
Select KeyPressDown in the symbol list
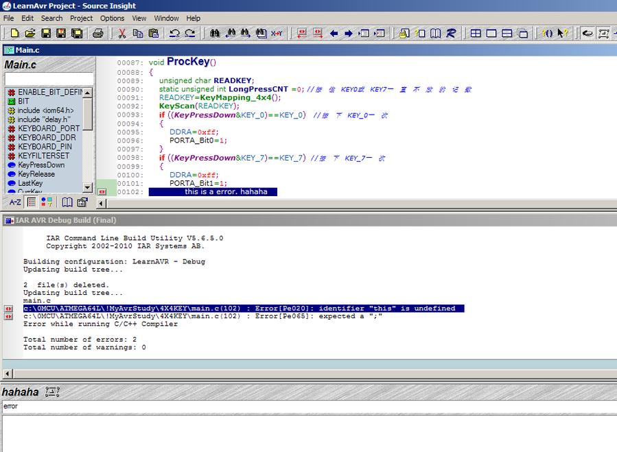[41, 165]
